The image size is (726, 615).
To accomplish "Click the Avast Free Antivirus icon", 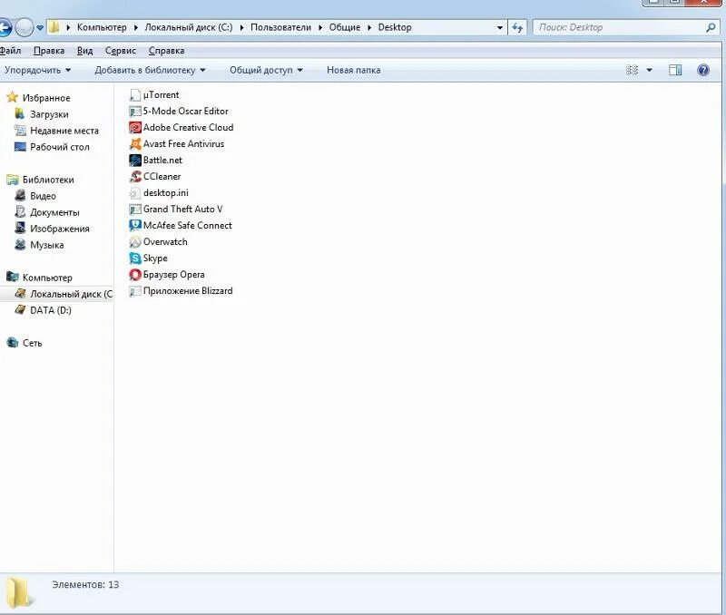I will tap(134, 144).
